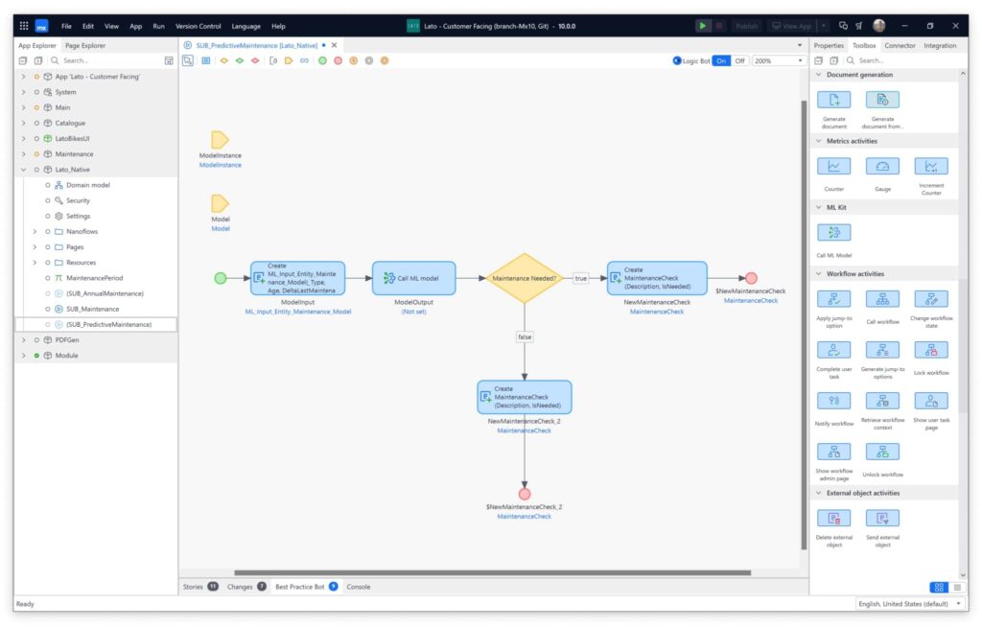Select the green start event toolbar icon
This screenshot has height=627, width=982.
pos(322,60)
